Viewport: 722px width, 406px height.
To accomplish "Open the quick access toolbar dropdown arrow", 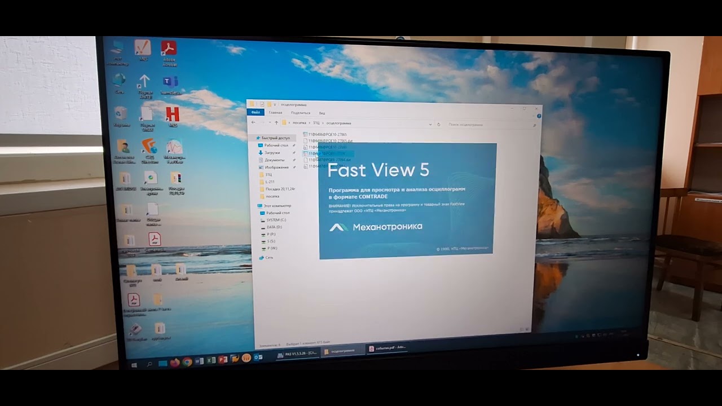I will click(x=275, y=104).
